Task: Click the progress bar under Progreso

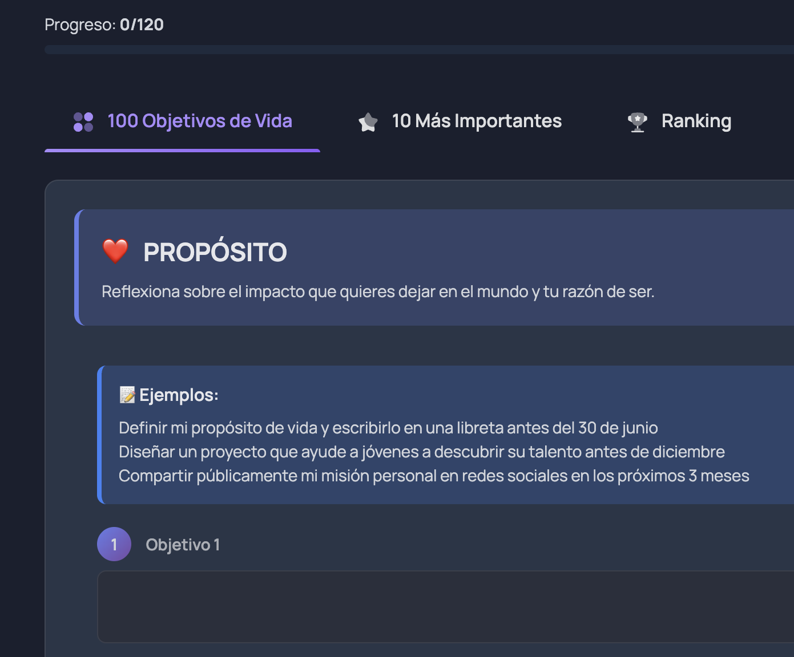Action: pos(400,50)
